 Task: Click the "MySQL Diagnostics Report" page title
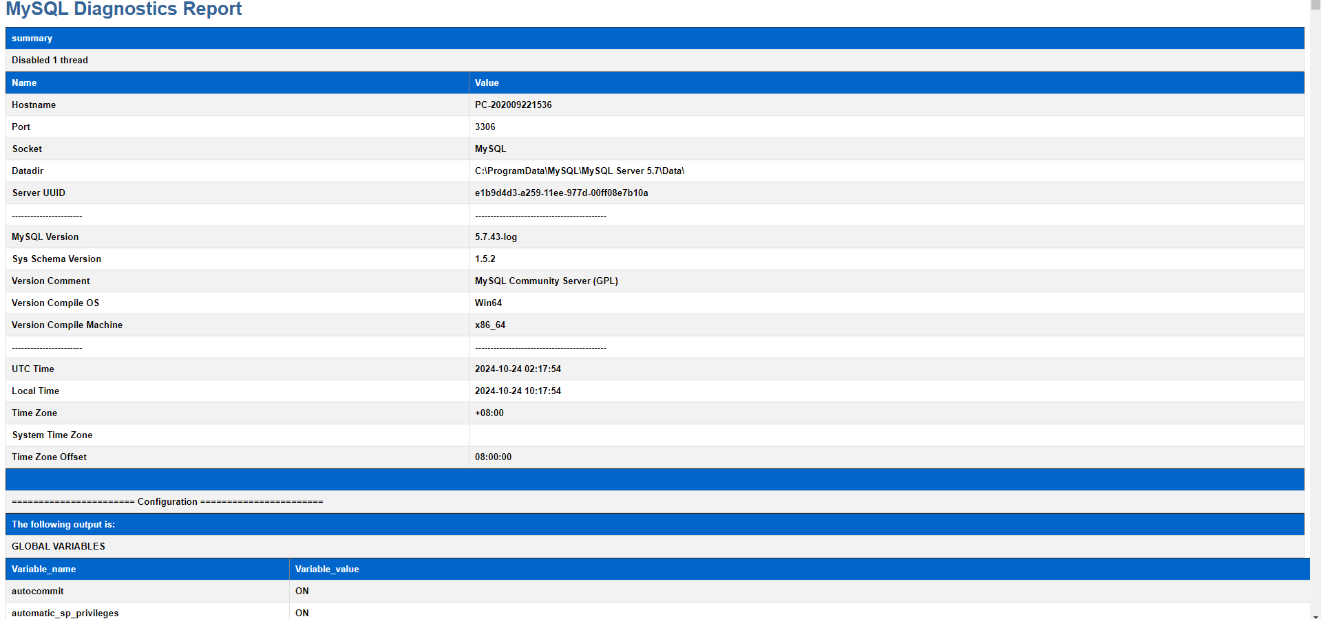[124, 9]
